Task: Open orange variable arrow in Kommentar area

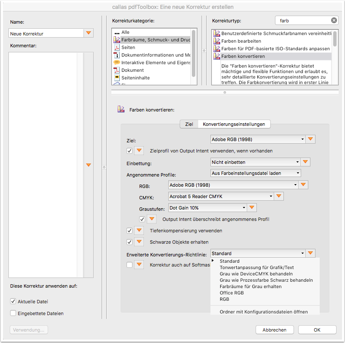Action: [89, 165]
